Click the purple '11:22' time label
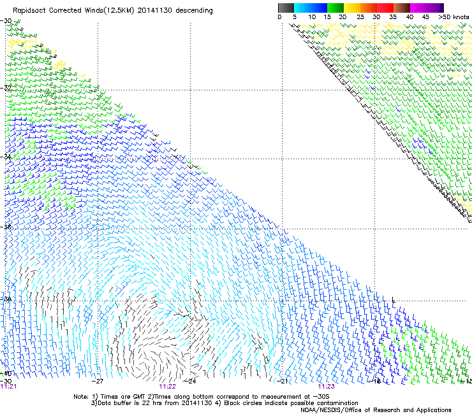Image resolution: width=472 pixels, height=414 pixels. point(167,387)
